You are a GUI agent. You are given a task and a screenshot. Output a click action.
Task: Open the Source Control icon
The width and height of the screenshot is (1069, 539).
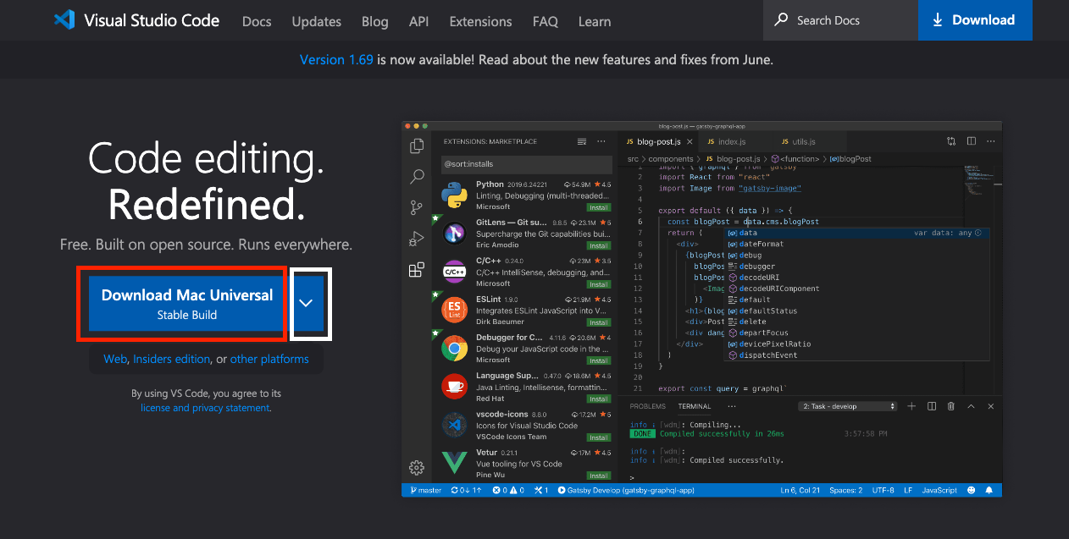(416, 207)
